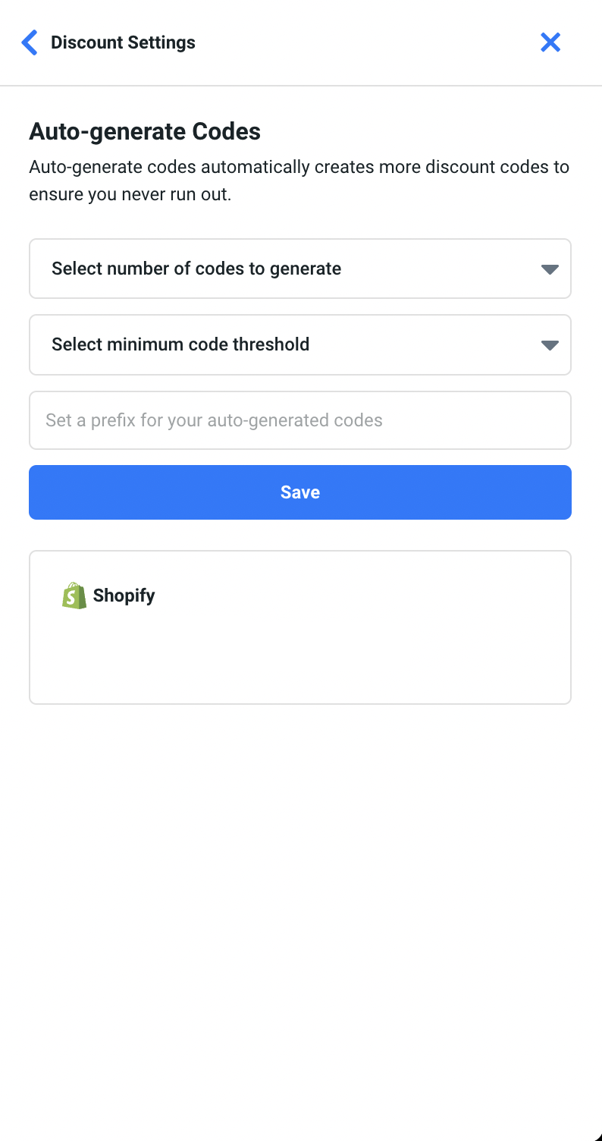Click "Select number of codes to generate" text
This screenshot has height=1141, width=602.
pos(196,269)
